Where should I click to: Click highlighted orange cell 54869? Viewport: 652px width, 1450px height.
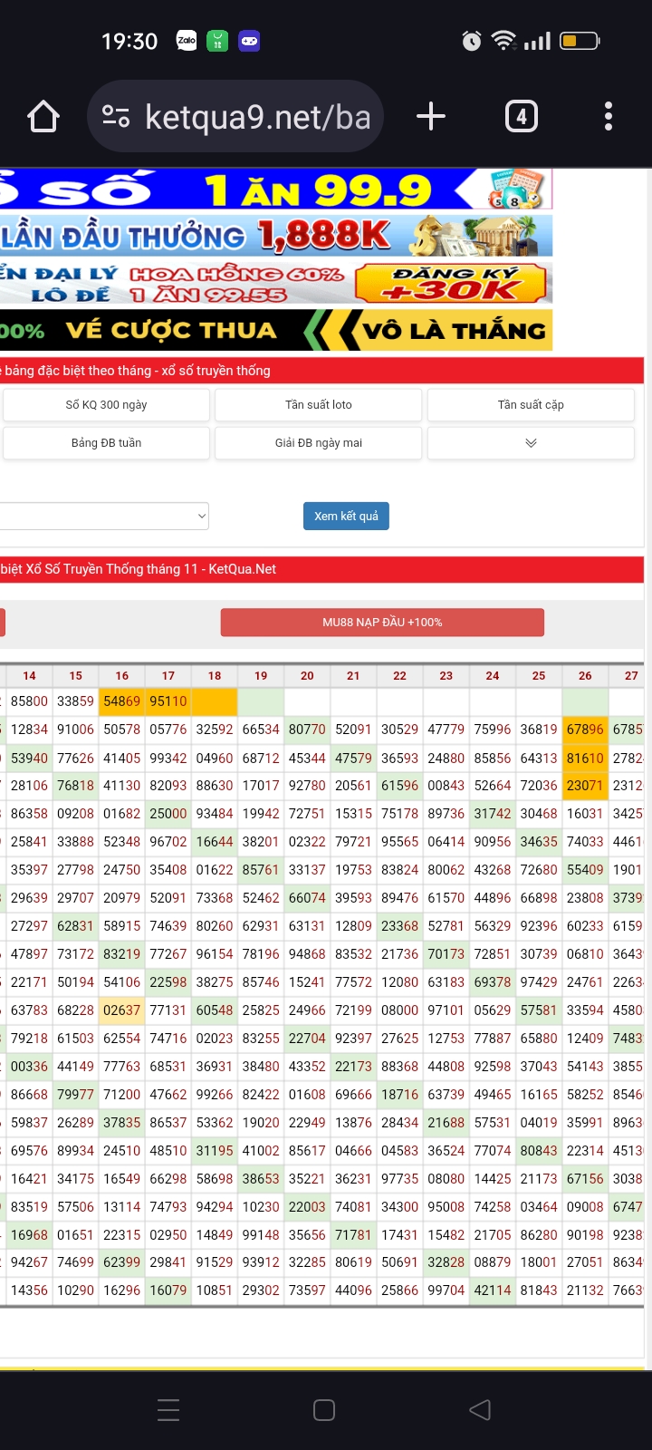[121, 701]
